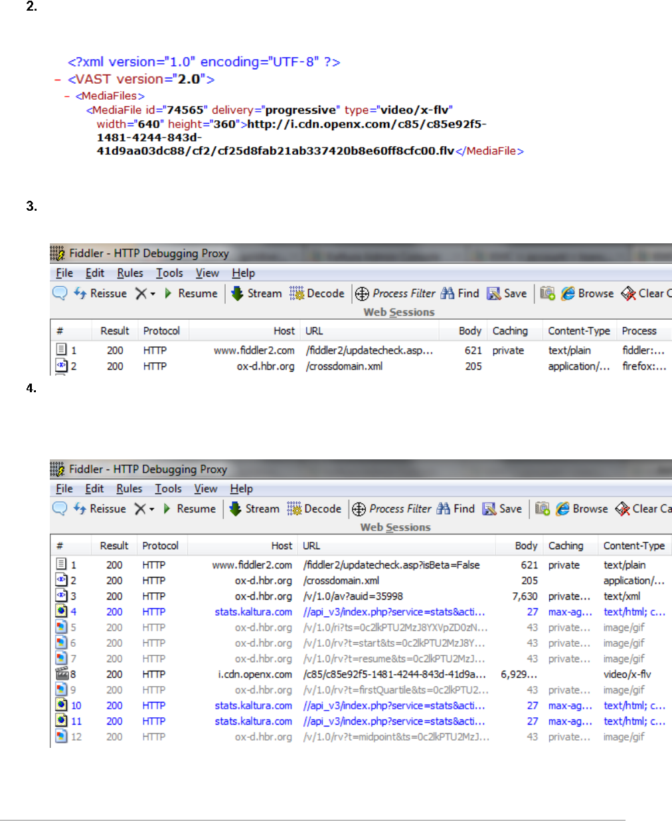
Task: Open Edit menu in step 4 Fiddler window
Action: pyautogui.click(x=94, y=489)
